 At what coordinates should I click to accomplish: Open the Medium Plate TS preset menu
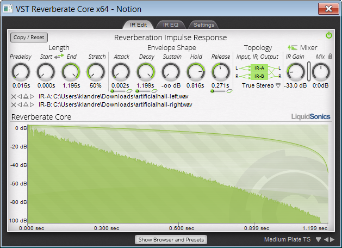(x=318, y=239)
